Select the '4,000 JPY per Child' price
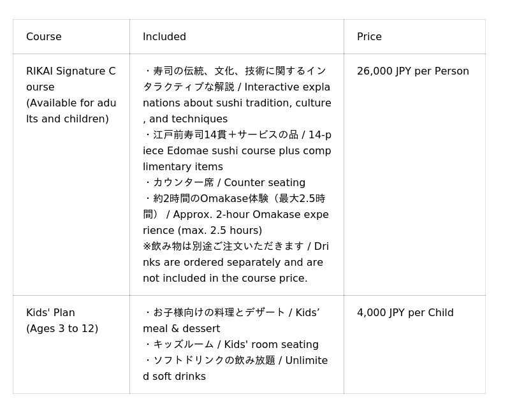This screenshot has height=413, width=510. (405, 313)
